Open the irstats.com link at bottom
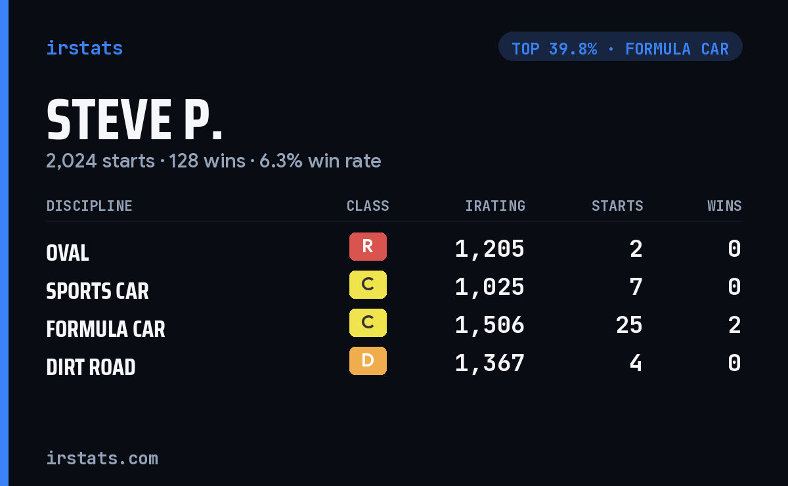 (102, 458)
